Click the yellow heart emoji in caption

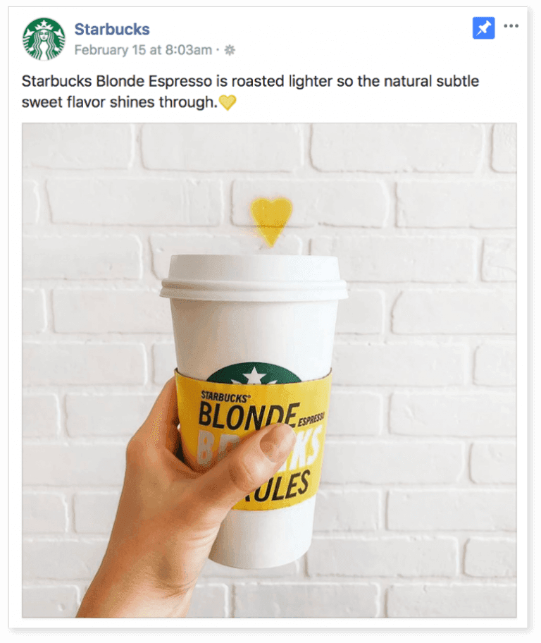click(x=228, y=102)
